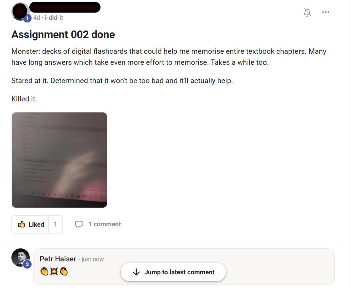Open the three-dots post options menu
The height and width of the screenshot is (288, 351).
coord(325,12)
